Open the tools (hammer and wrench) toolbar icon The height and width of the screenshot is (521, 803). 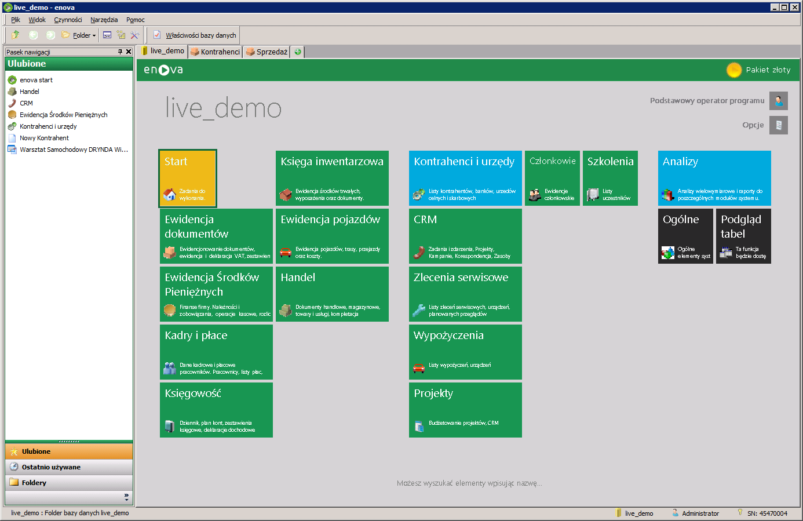pyautogui.click(x=135, y=35)
